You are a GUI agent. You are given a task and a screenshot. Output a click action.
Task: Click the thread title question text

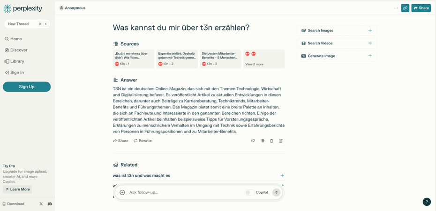click(x=181, y=28)
